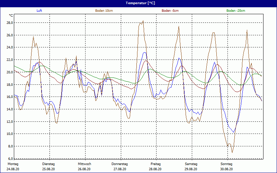Screen dimensions: 277x173
Task: Click the date 26.08.20
Action: [x=84, y=169]
